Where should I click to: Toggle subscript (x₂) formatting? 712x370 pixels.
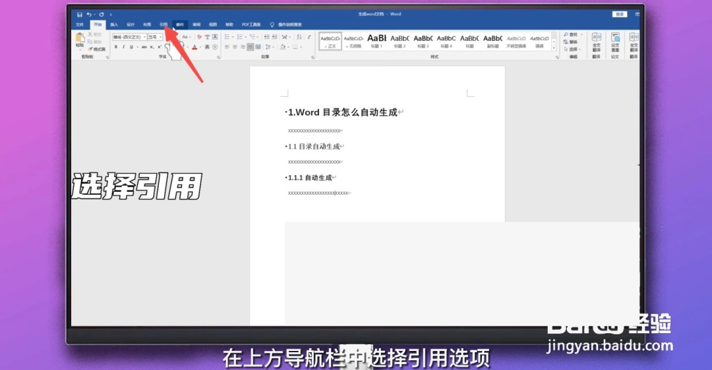[x=152, y=47]
